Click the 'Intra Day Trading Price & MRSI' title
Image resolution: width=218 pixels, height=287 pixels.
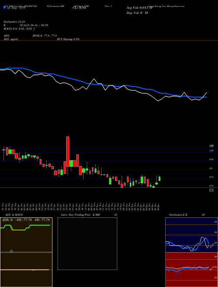click(89, 214)
